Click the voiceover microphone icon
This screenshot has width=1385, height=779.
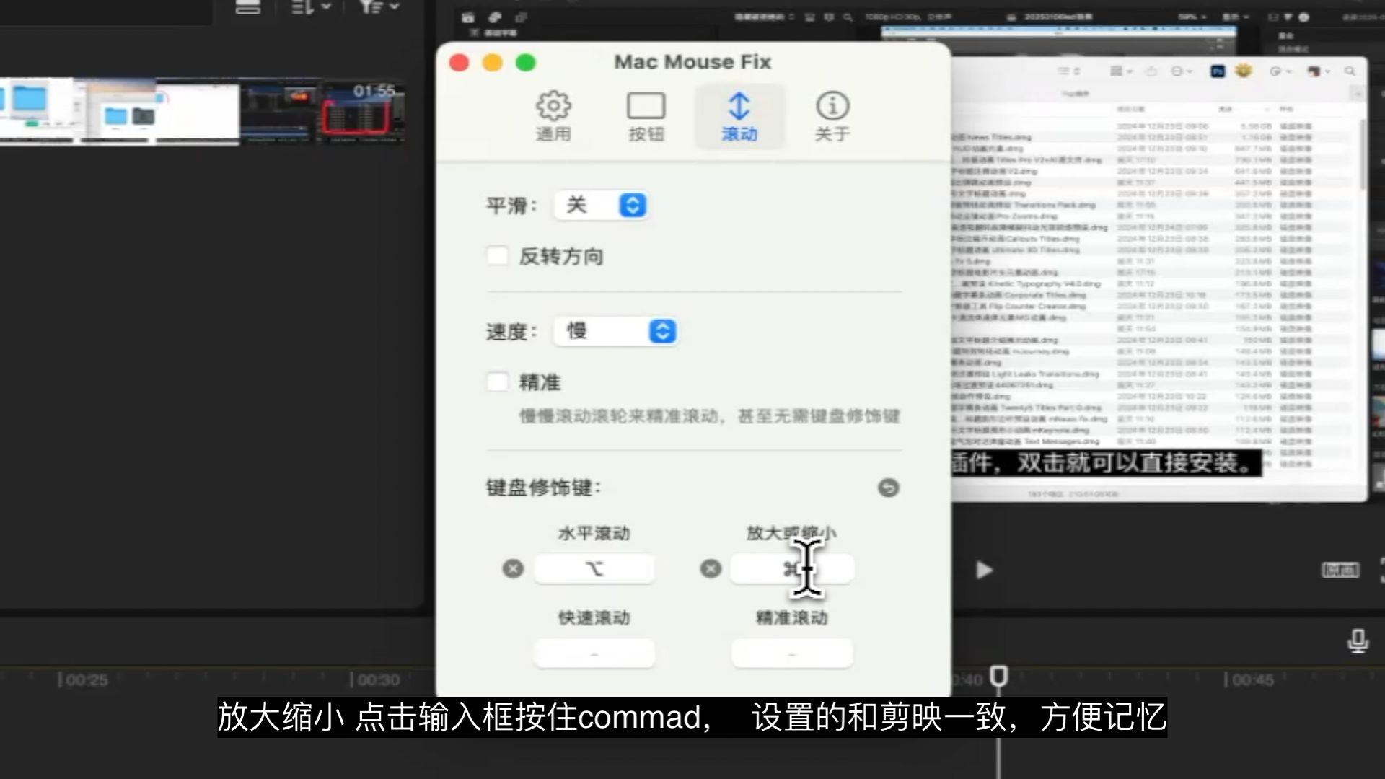pos(1358,641)
